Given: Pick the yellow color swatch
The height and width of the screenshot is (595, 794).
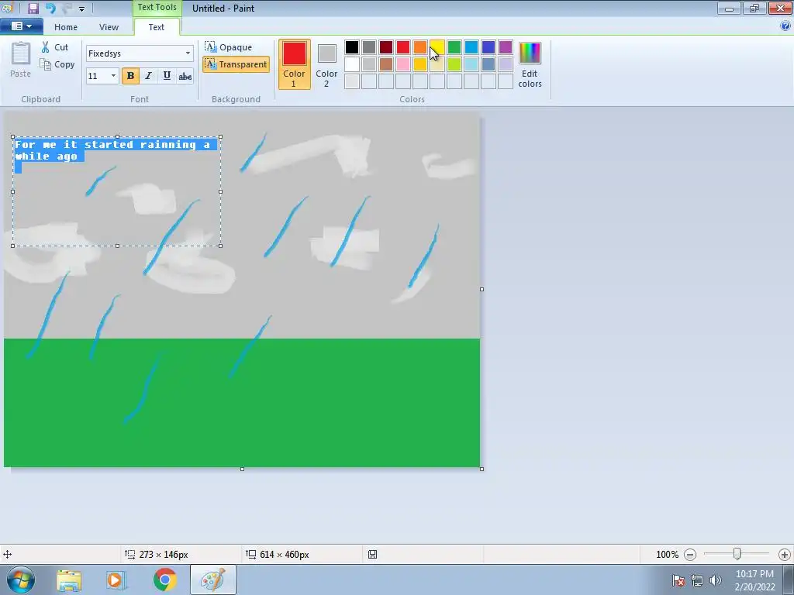Looking at the screenshot, I should click(437, 47).
